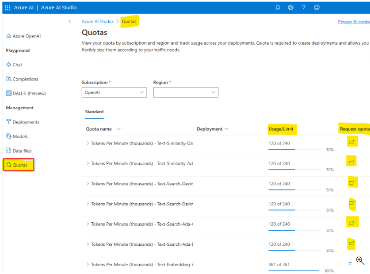Image resolution: width=370 pixels, height=274 pixels.
Task: Select the Standard tab
Action: click(x=94, y=112)
